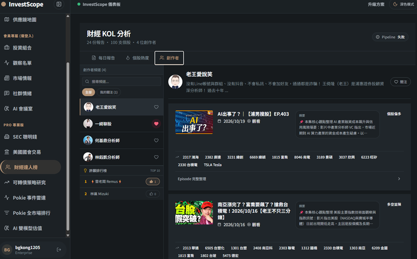The width and height of the screenshot is (417, 259).
Task: Click the BG user avatar
Action: coord(7,250)
